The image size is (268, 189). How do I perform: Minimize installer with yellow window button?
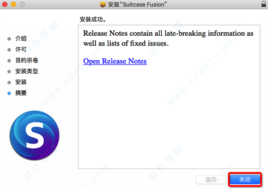pos(13,4)
